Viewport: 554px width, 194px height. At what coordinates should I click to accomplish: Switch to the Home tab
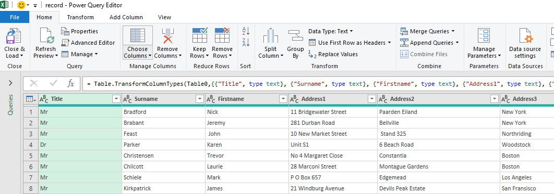pyautogui.click(x=44, y=17)
